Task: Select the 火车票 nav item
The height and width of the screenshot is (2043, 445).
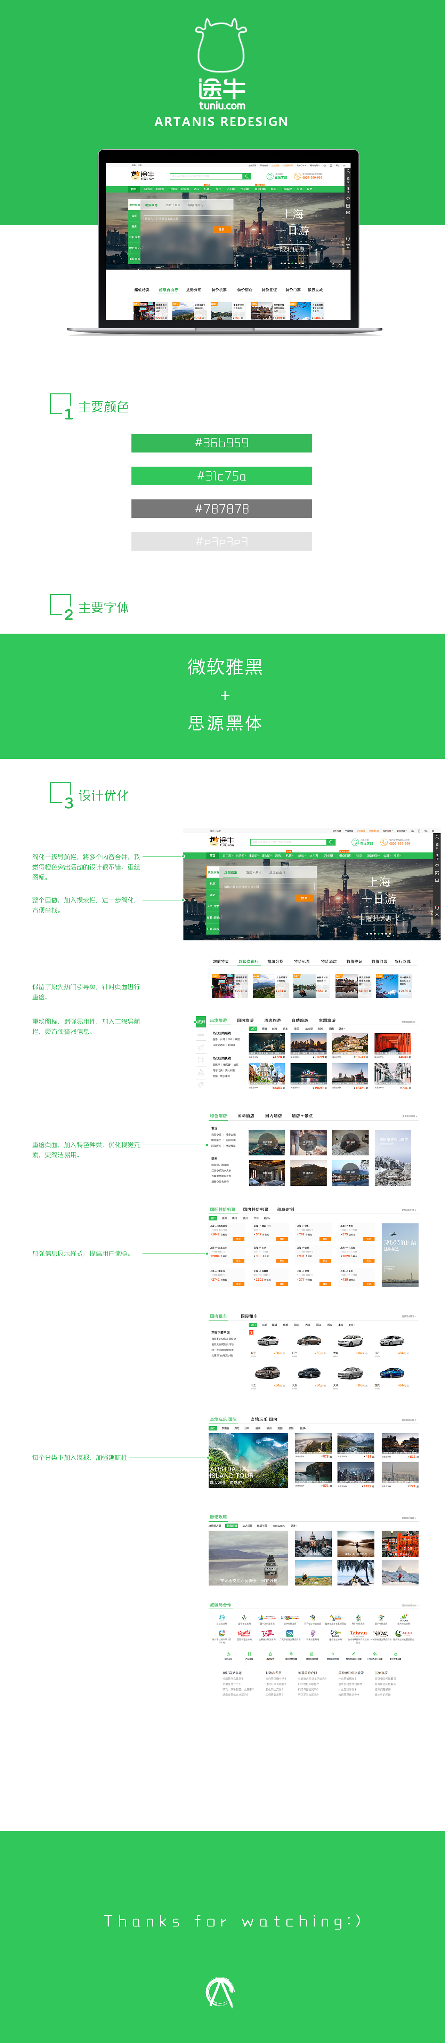Action: [x=314, y=856]
